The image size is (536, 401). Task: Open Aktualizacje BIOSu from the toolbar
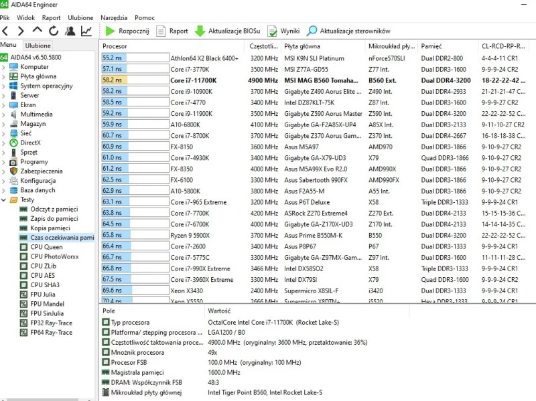point(228,31)
